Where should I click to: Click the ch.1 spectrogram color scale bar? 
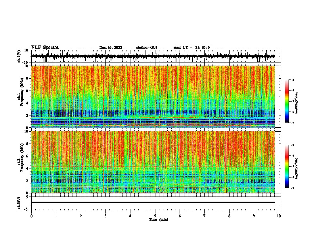[287, 101]
